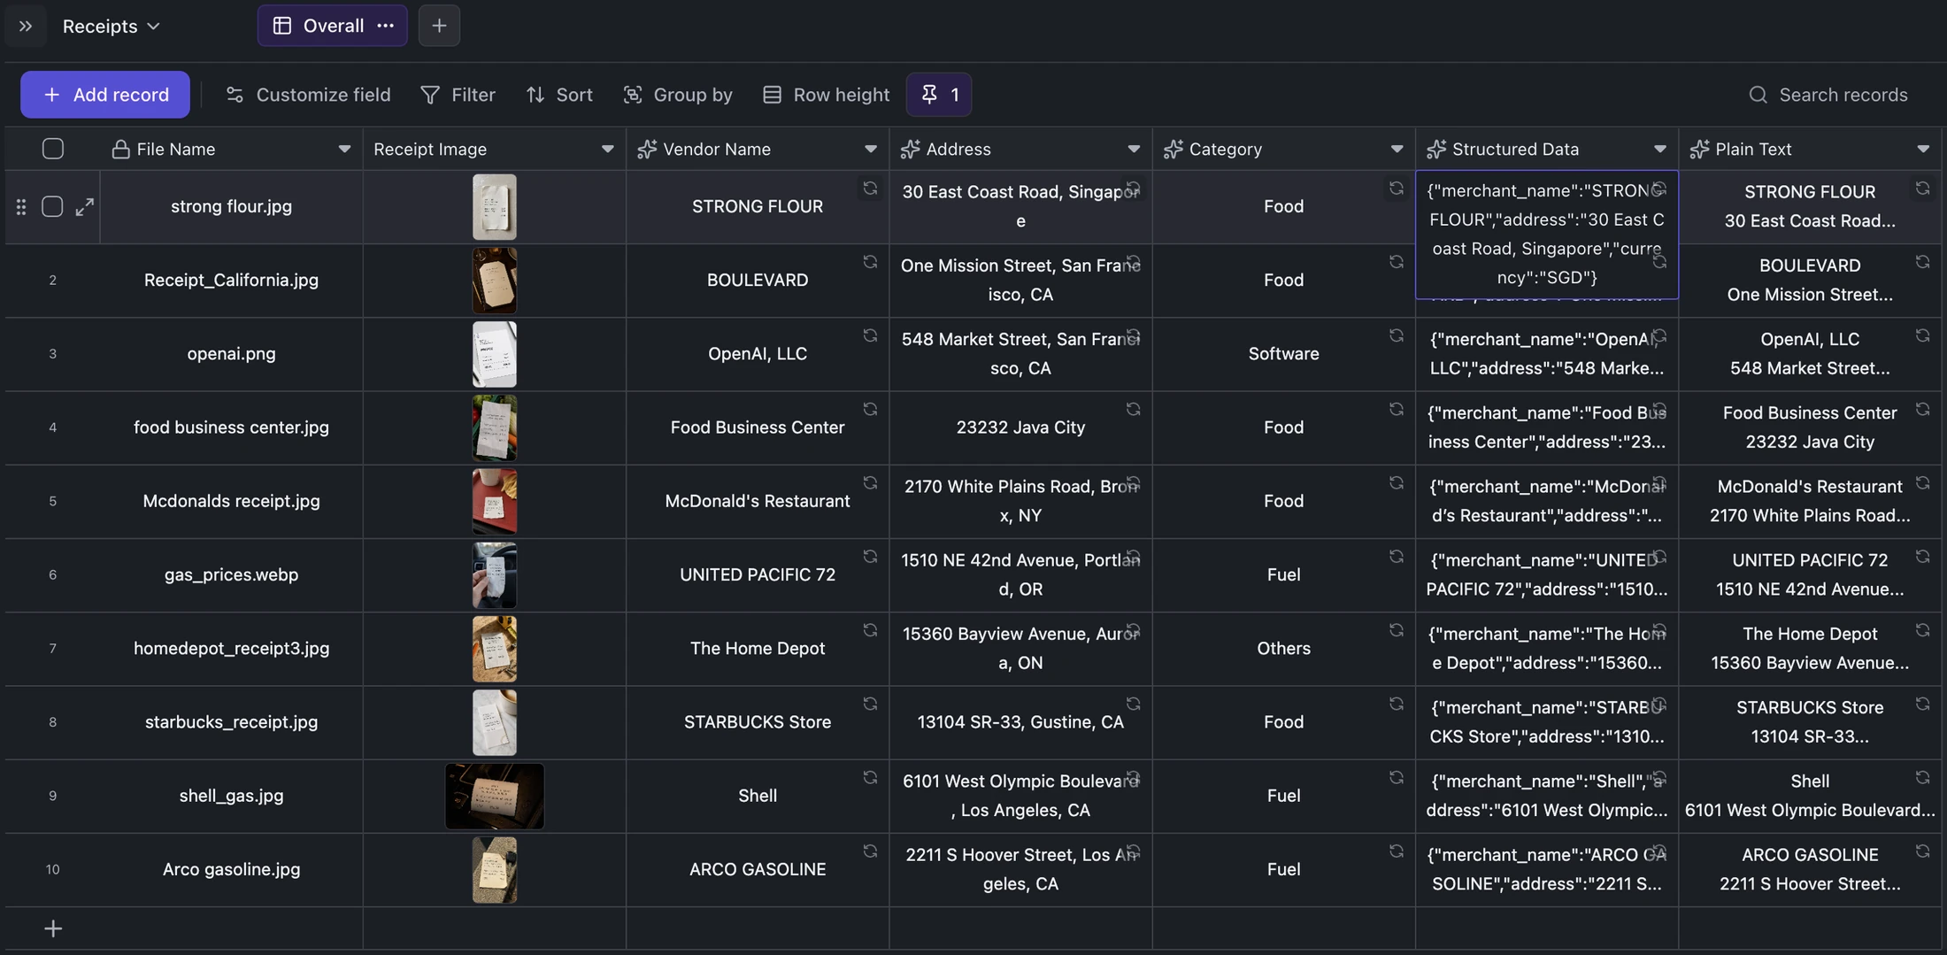Viewport: 1947px width, 955px height.
Task: Select the homedepot_receipt3.jpg file name cell
Action: tap(231, 649)
